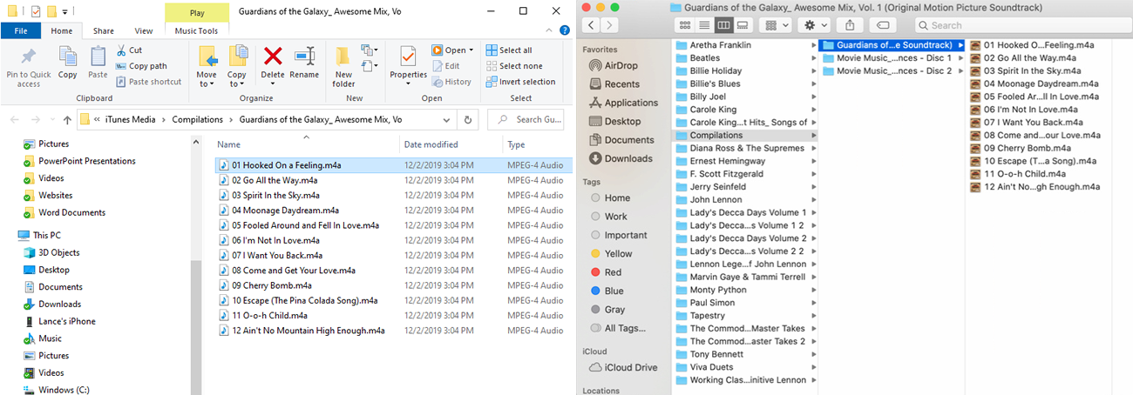
Task: Click the Finder forward button
Action: pyautogui.click(x=610, y=25)
